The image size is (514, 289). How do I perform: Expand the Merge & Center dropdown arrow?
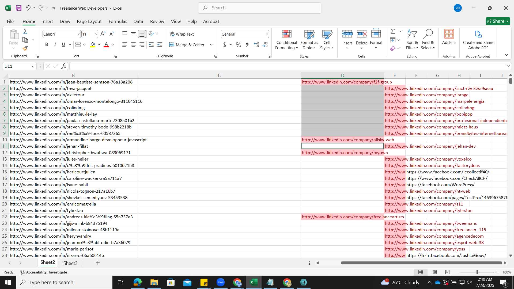211,45
